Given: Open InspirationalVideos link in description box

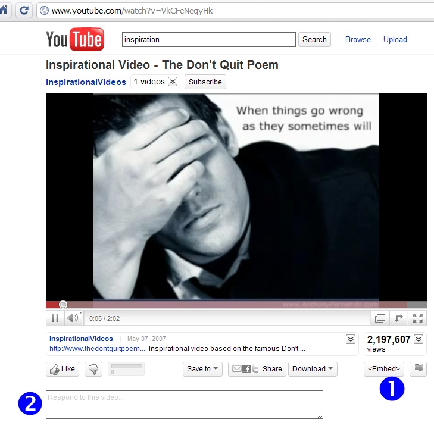Looking at the screenshot, I should click(x=81, y=339).
